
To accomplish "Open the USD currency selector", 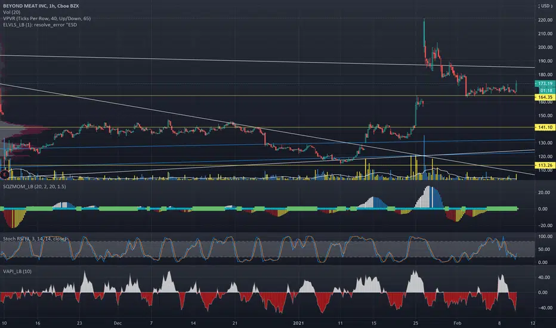I will pyautogui.click(x=545, y=6).
